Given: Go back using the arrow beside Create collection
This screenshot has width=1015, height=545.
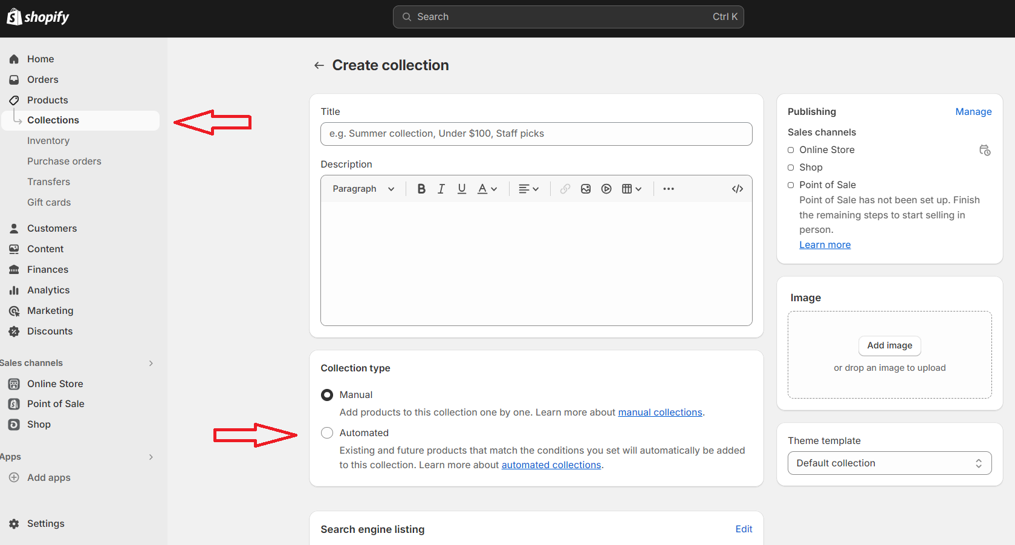Looking at the screenshot, I should pos(319,65).
